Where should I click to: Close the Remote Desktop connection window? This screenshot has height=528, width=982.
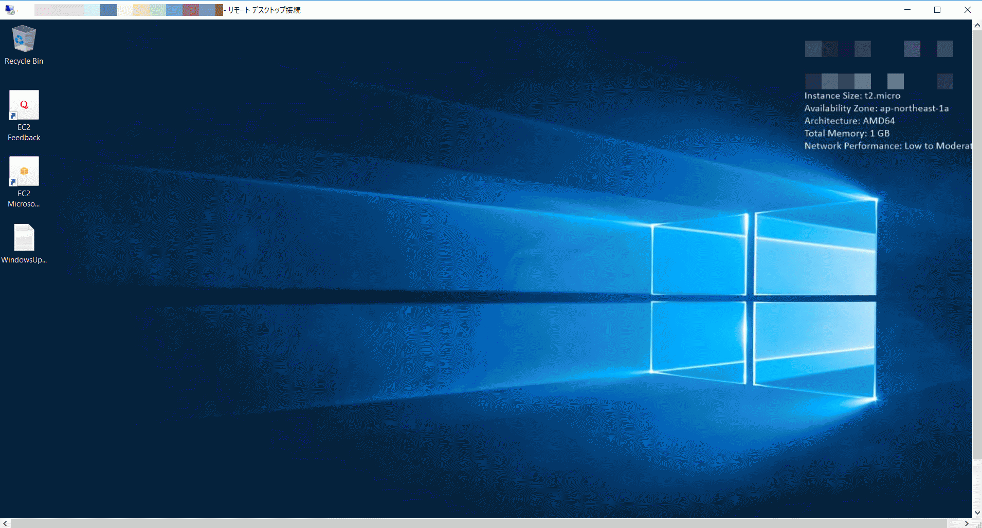[x=967, y=10]
